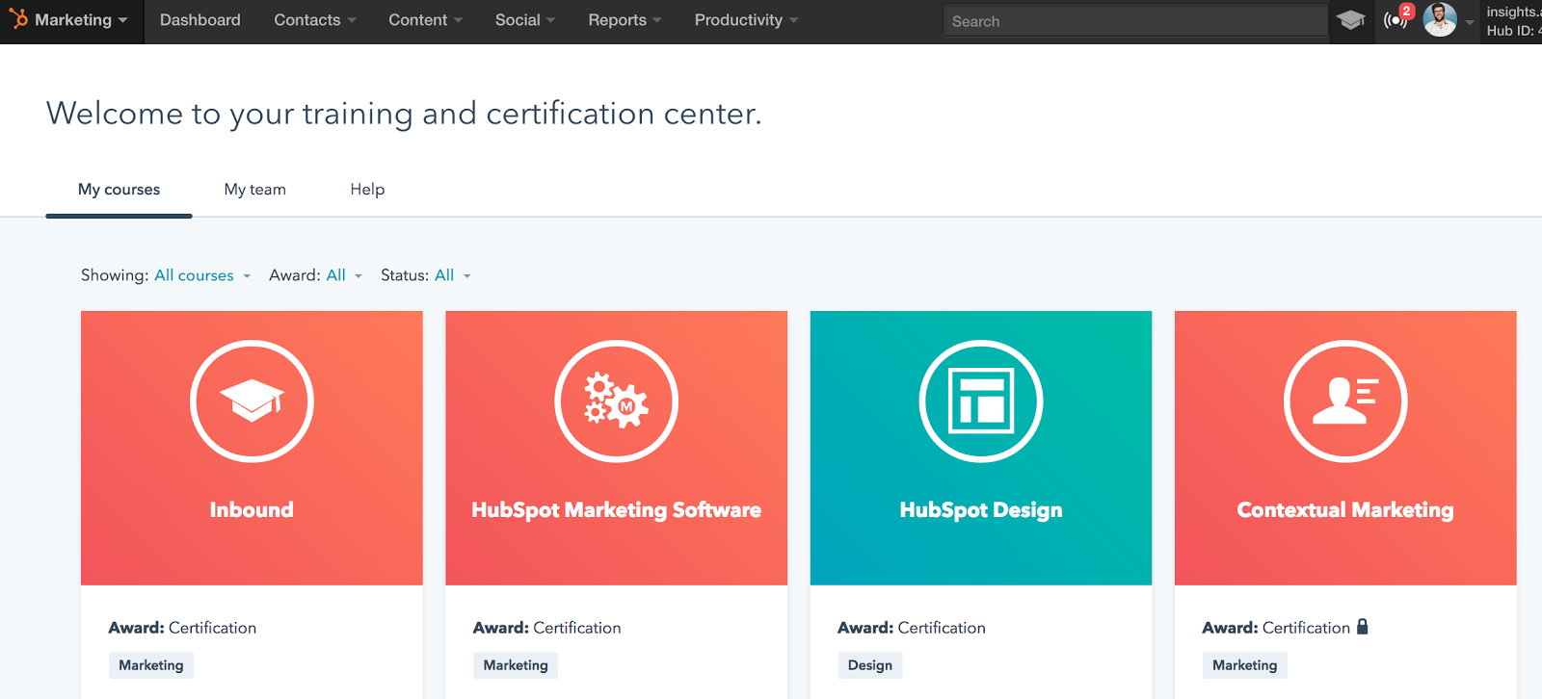This screenshot has width=1542, height=699.
Task: Open the Content dropdown menu
Action: [426, 20]
